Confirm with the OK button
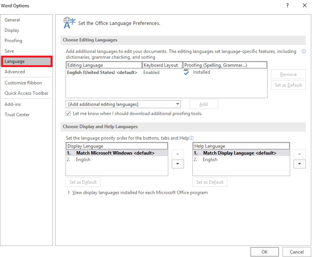The height and width of the screenshot is (257, 312). 264,252
